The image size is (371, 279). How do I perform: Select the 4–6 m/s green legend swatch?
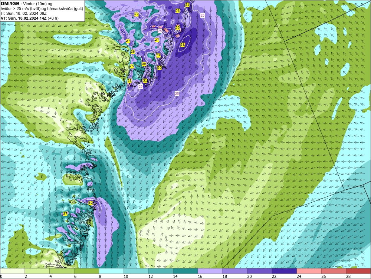[62, 271]
